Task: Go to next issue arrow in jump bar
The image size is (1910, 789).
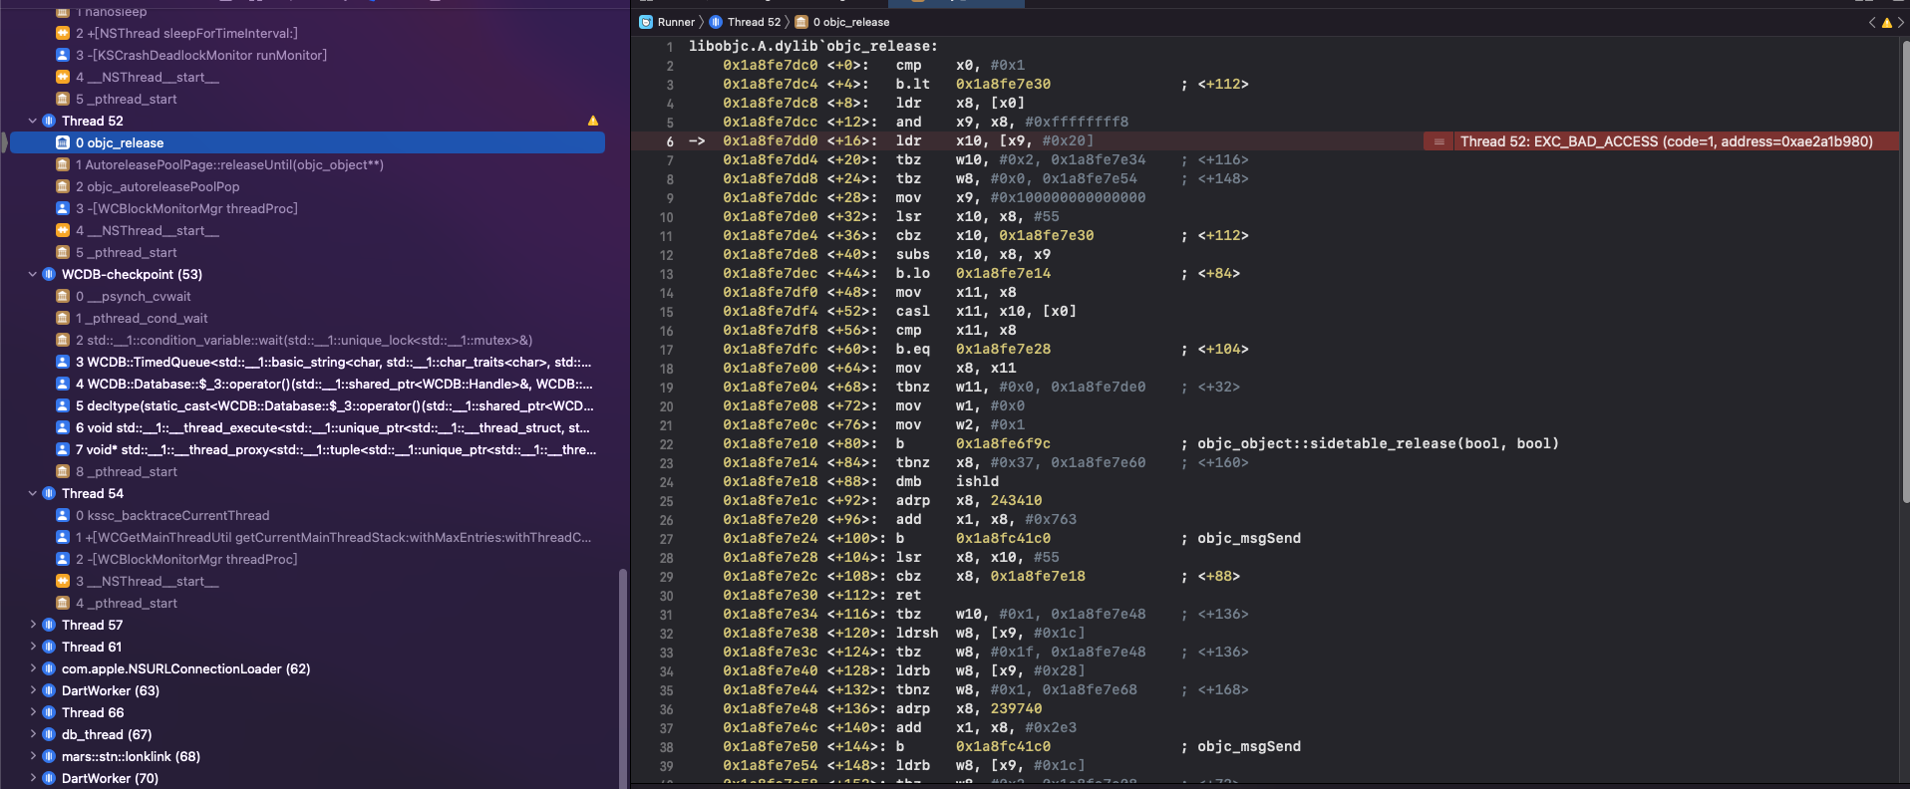Action: coord(1901,22)
